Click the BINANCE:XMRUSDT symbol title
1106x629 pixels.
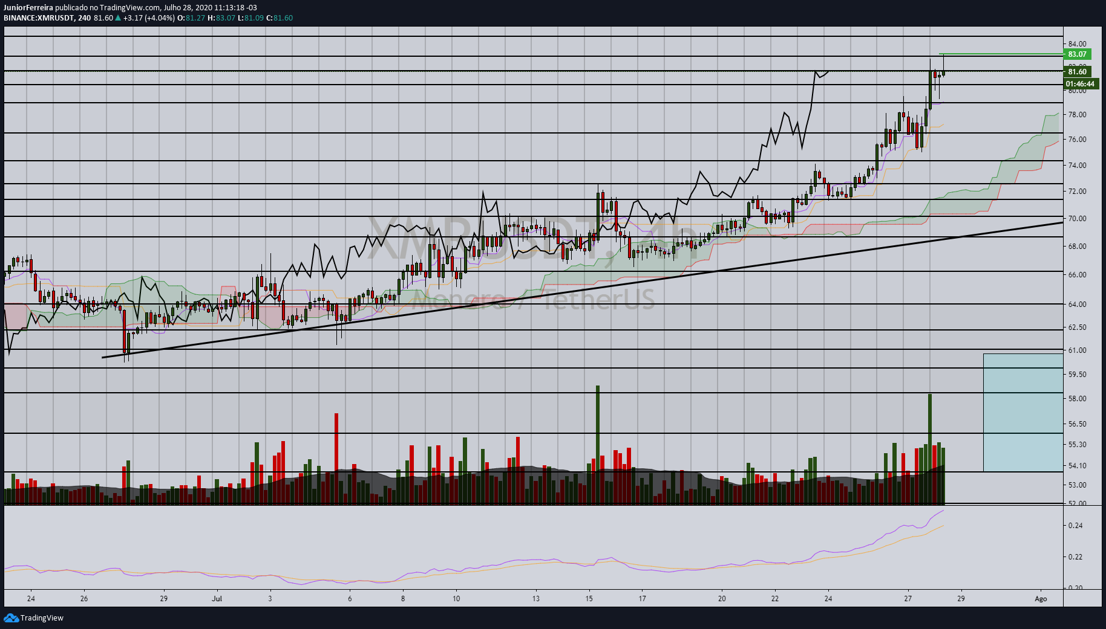coord(39,18)
